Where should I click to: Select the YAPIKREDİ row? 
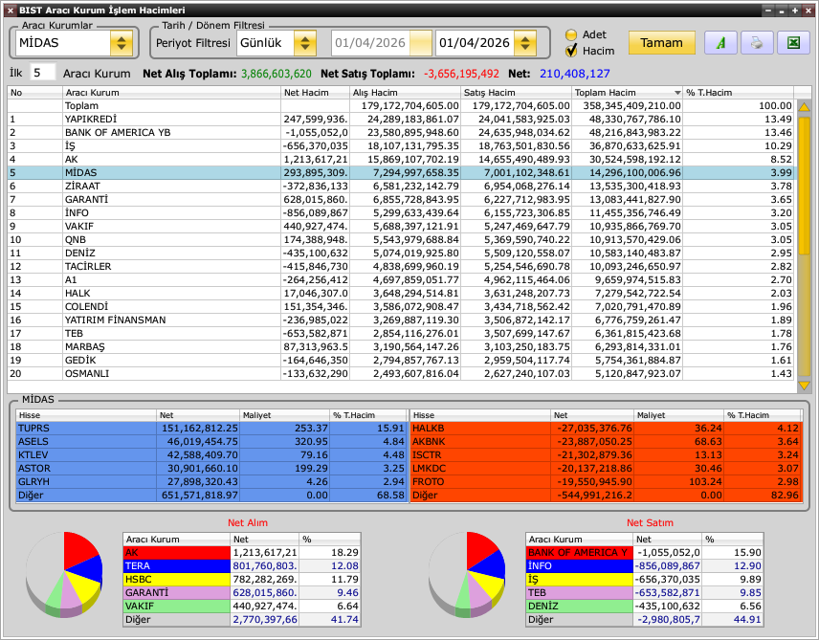401,120
